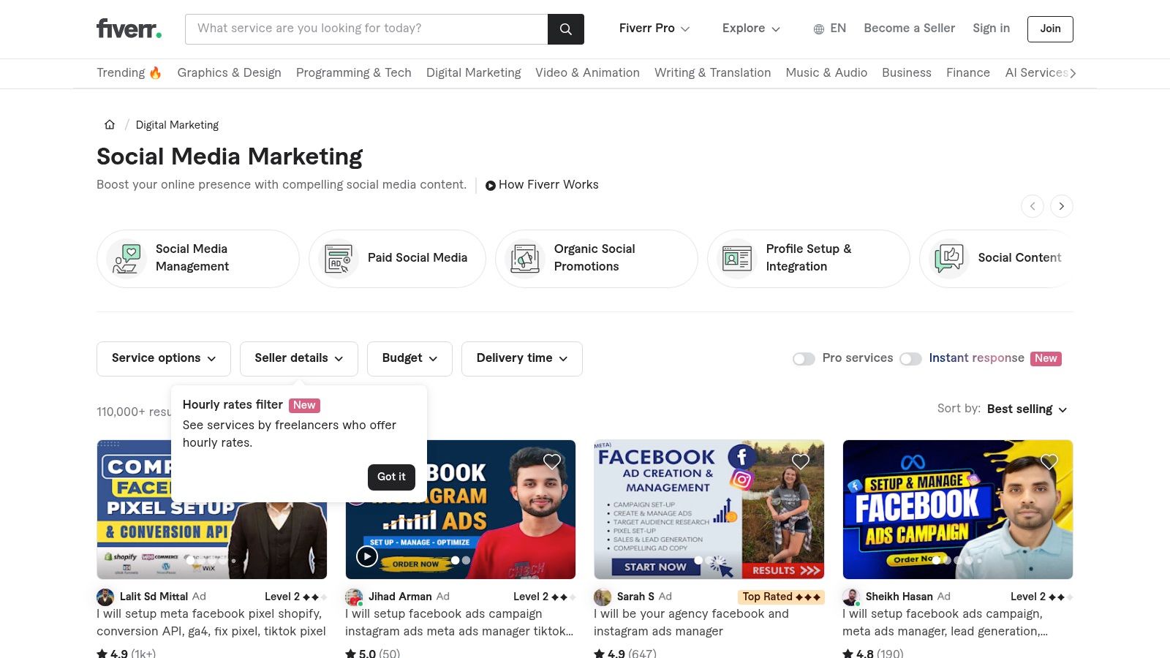Open the Delivery time dropdown
Screen dimensions: 1170x658
point(521,358)
